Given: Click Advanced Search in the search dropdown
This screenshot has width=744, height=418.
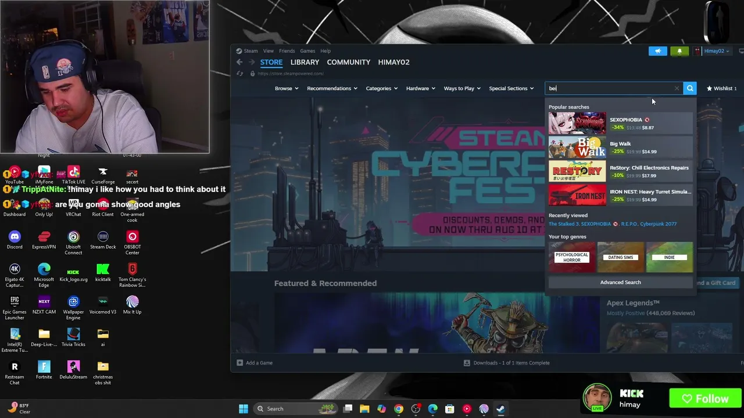Looking at the screenshot, I should pyautogui.click(x=620, y=282).
